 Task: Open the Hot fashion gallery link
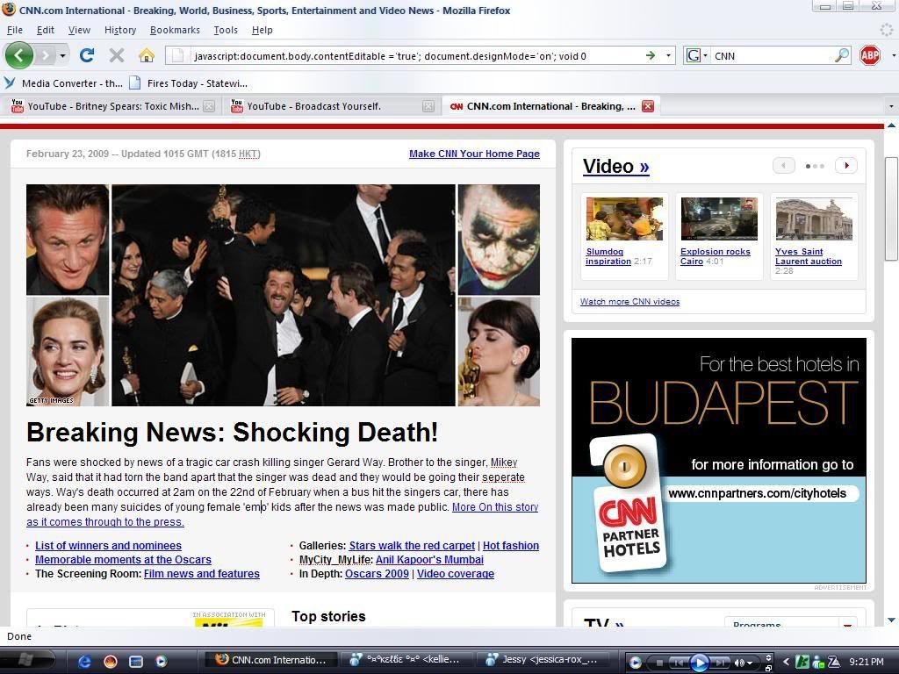[x=511, y=546]
